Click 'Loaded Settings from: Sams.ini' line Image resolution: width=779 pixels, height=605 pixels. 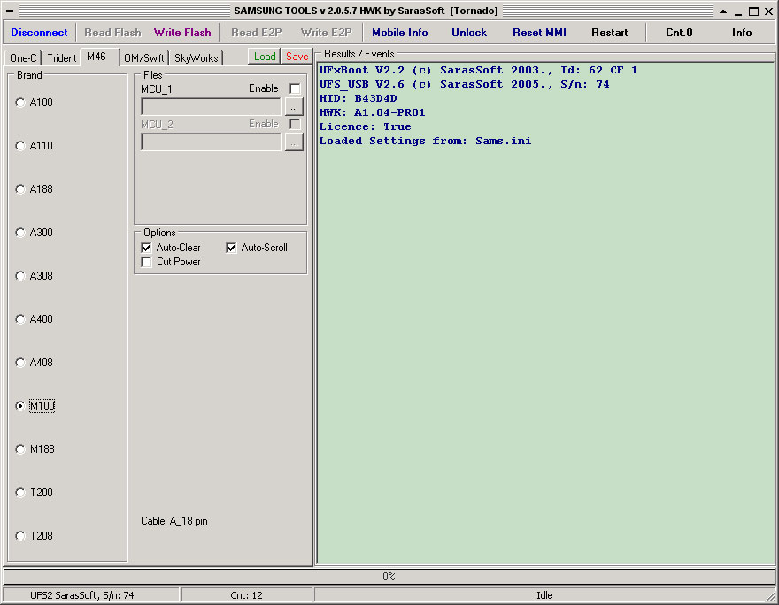425,141
